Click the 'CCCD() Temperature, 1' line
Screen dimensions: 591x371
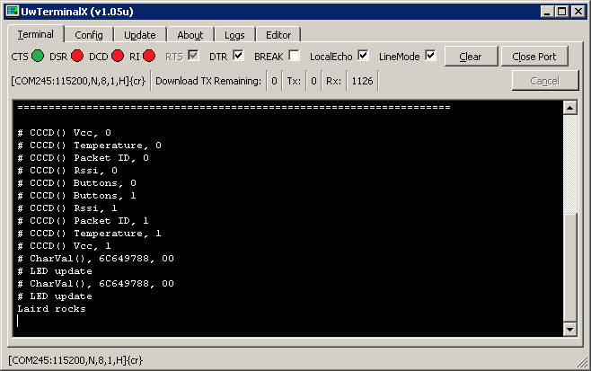coord(89,234)
